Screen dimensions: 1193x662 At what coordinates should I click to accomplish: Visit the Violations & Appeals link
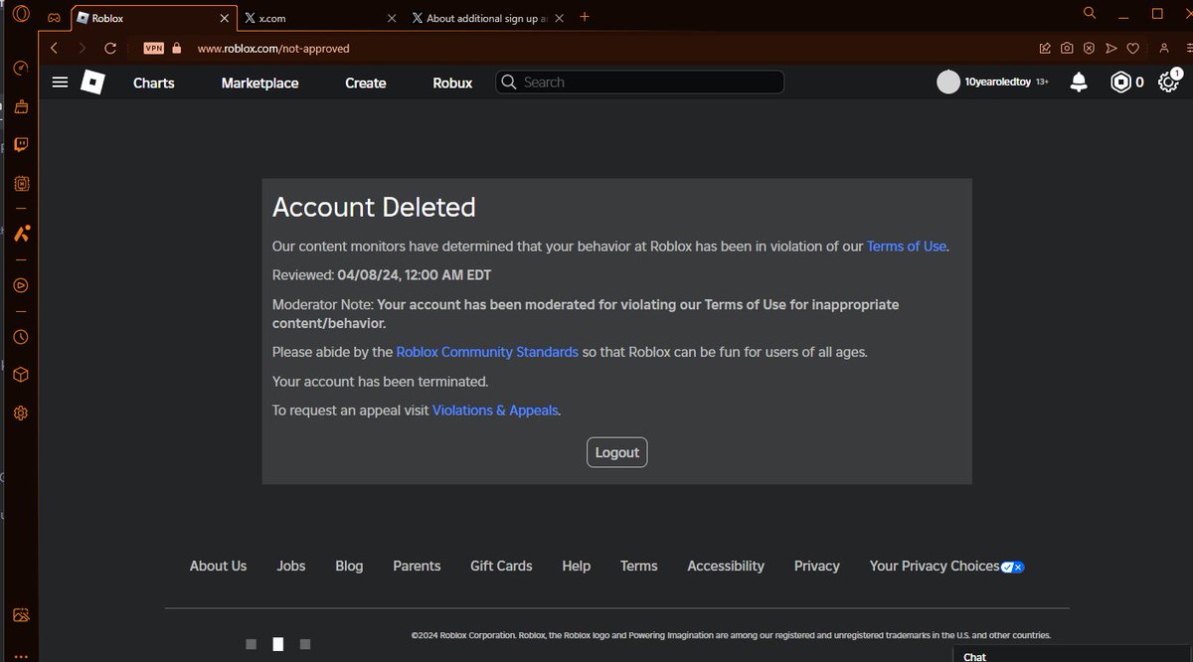click(x=495, y=410)
